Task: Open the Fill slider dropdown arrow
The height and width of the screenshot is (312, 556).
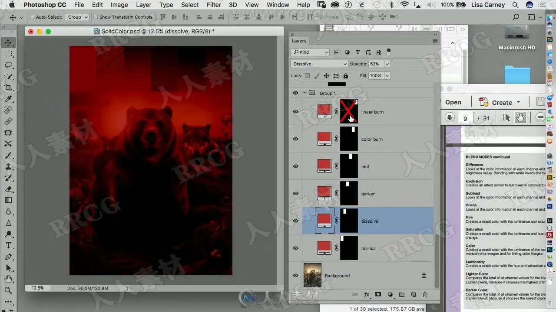Action: [387, 75]
